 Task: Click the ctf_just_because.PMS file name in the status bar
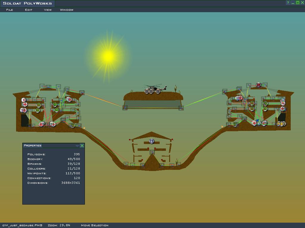[x=22, y=225]
